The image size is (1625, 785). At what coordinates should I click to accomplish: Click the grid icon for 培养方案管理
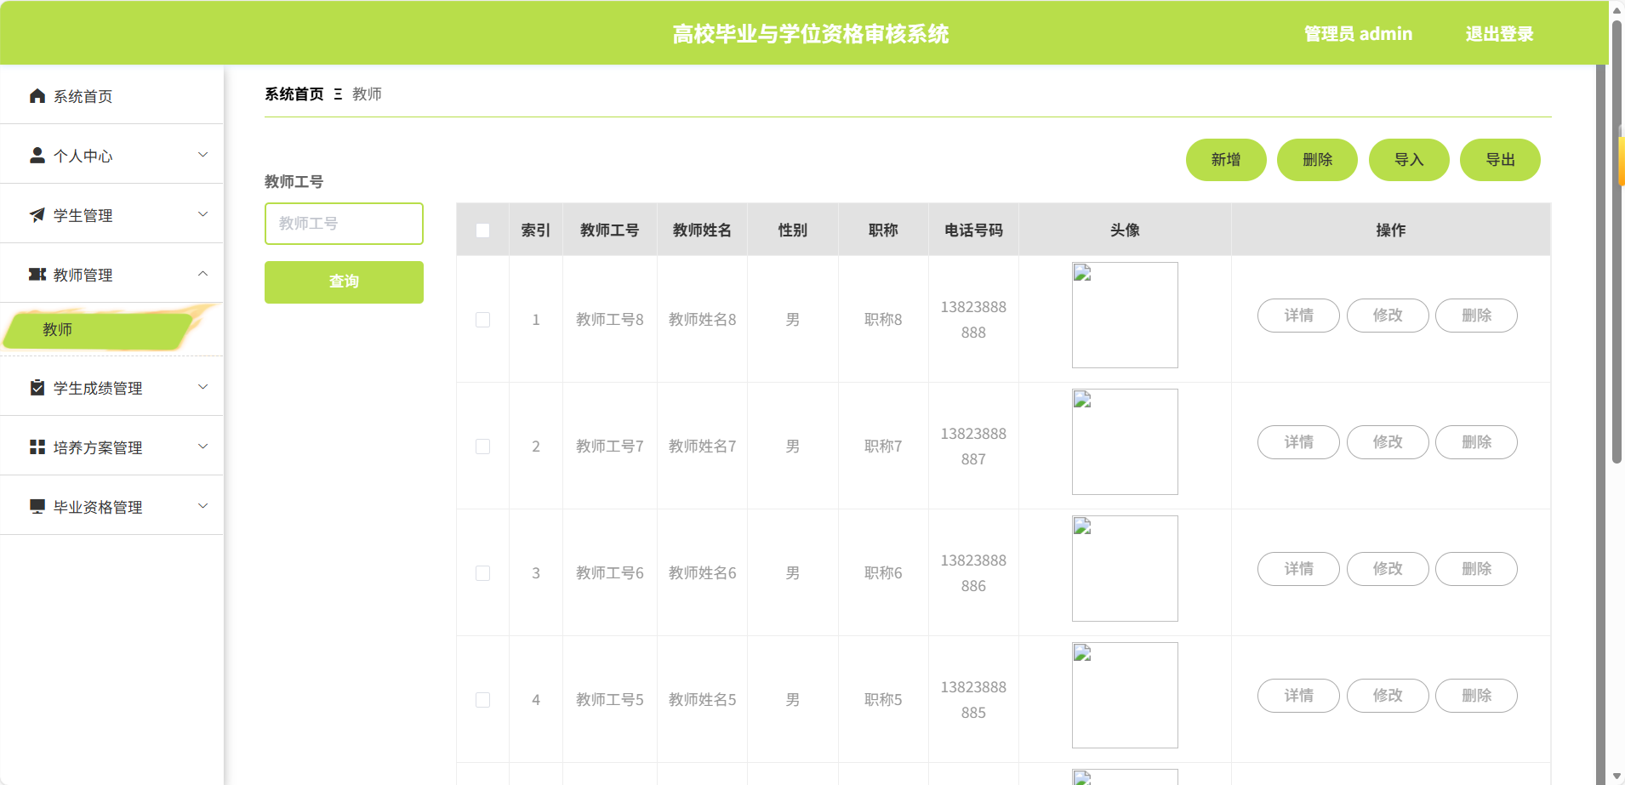coord(37,447)
